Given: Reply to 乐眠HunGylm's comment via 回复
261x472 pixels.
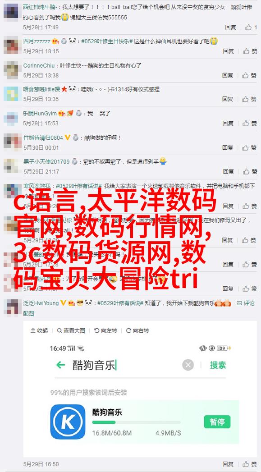Looking at the screenshot, I should (x=228, y=123).
